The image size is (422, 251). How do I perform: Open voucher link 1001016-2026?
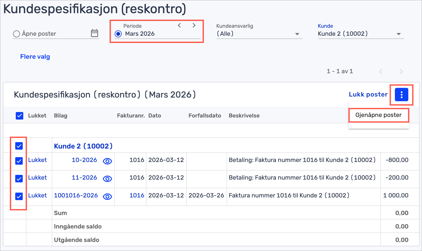tap(76, 195)
